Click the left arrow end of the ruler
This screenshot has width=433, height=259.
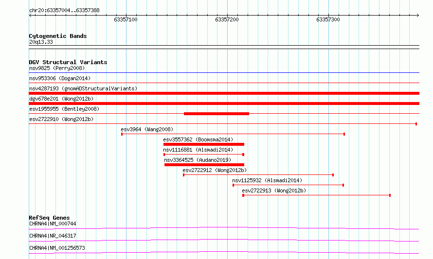coord(30,15)
